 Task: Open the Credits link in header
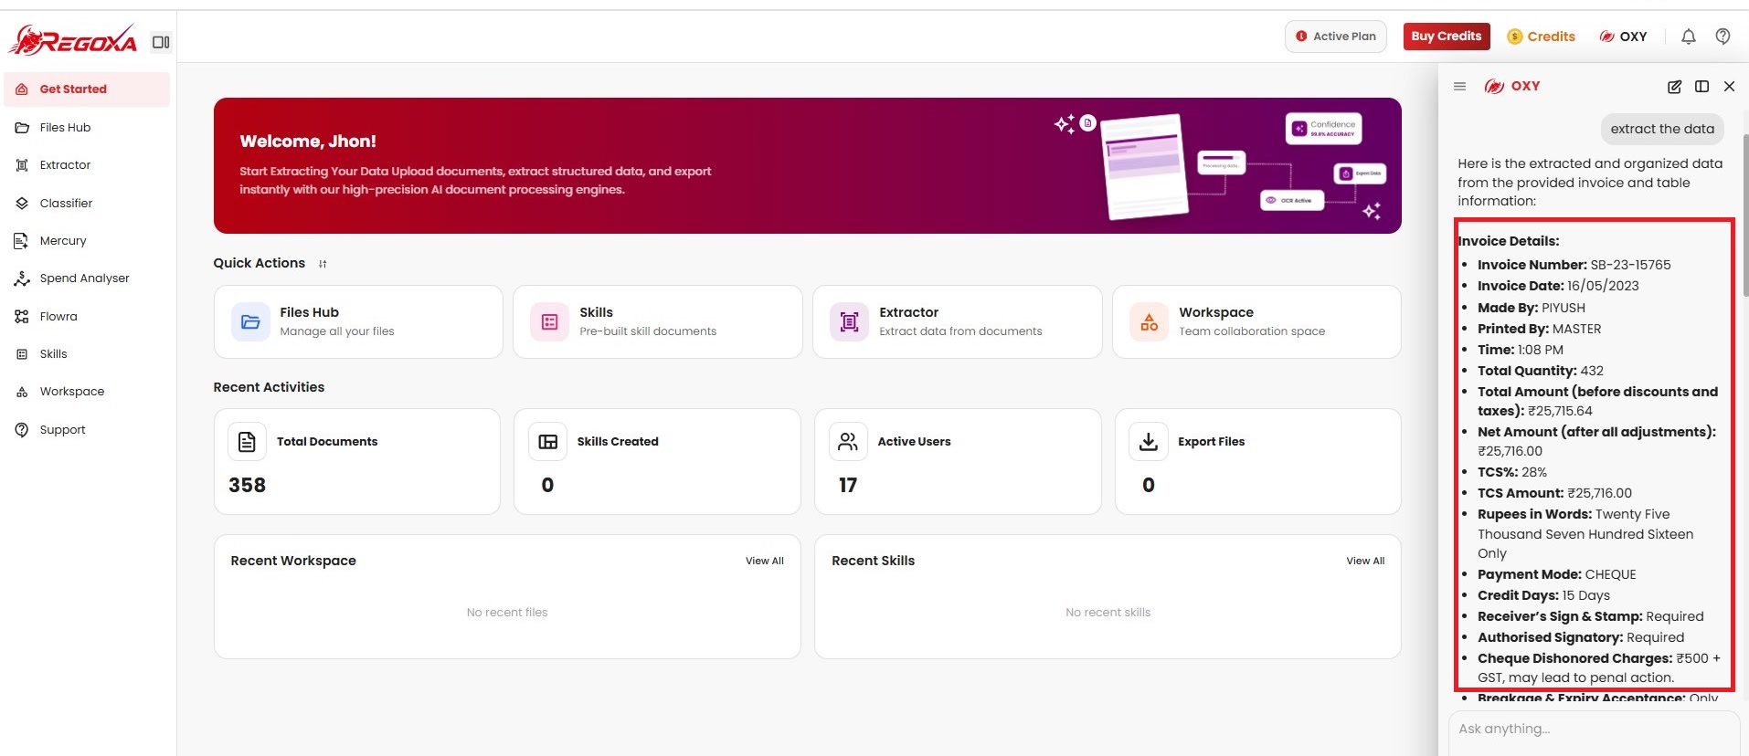tap(1542, 37)
